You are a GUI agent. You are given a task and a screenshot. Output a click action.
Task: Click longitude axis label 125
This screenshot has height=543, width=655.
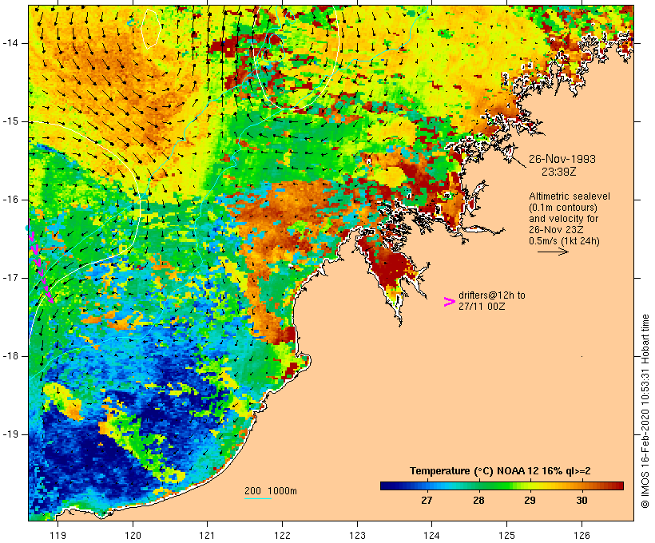(x=507, y=535)
